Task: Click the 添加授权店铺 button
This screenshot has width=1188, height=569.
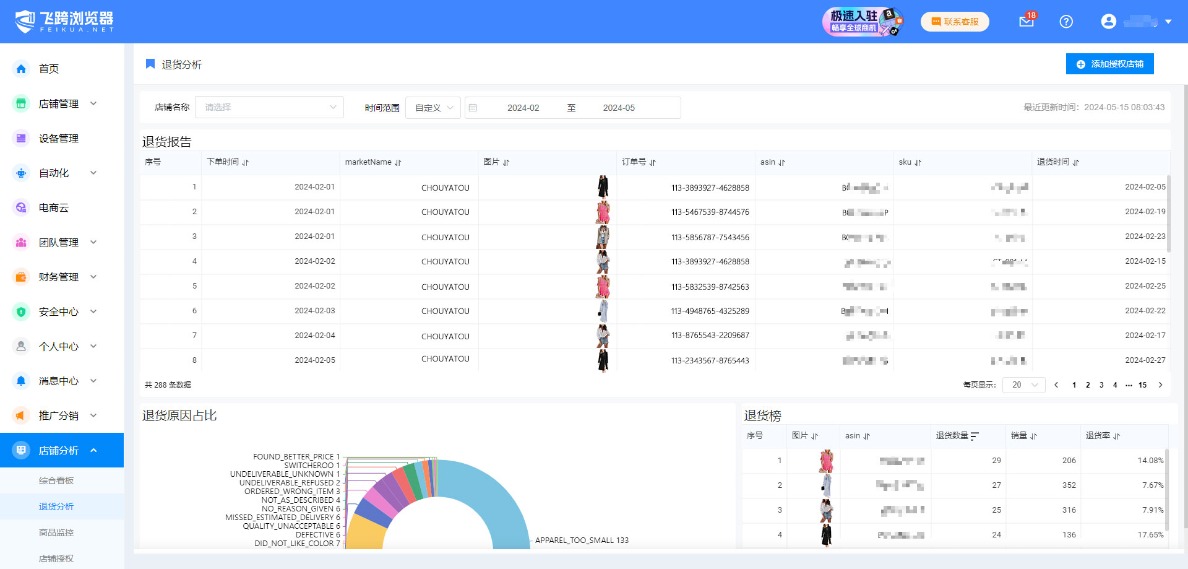Action: [1109, 64]
